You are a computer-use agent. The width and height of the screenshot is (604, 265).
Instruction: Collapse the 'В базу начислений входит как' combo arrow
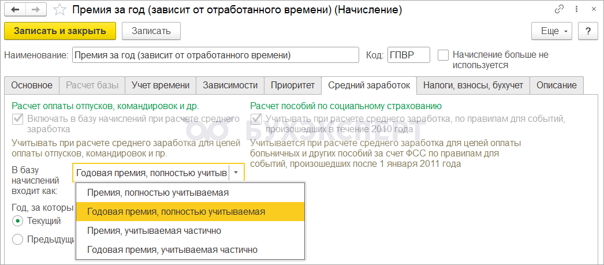pos(236,172)
